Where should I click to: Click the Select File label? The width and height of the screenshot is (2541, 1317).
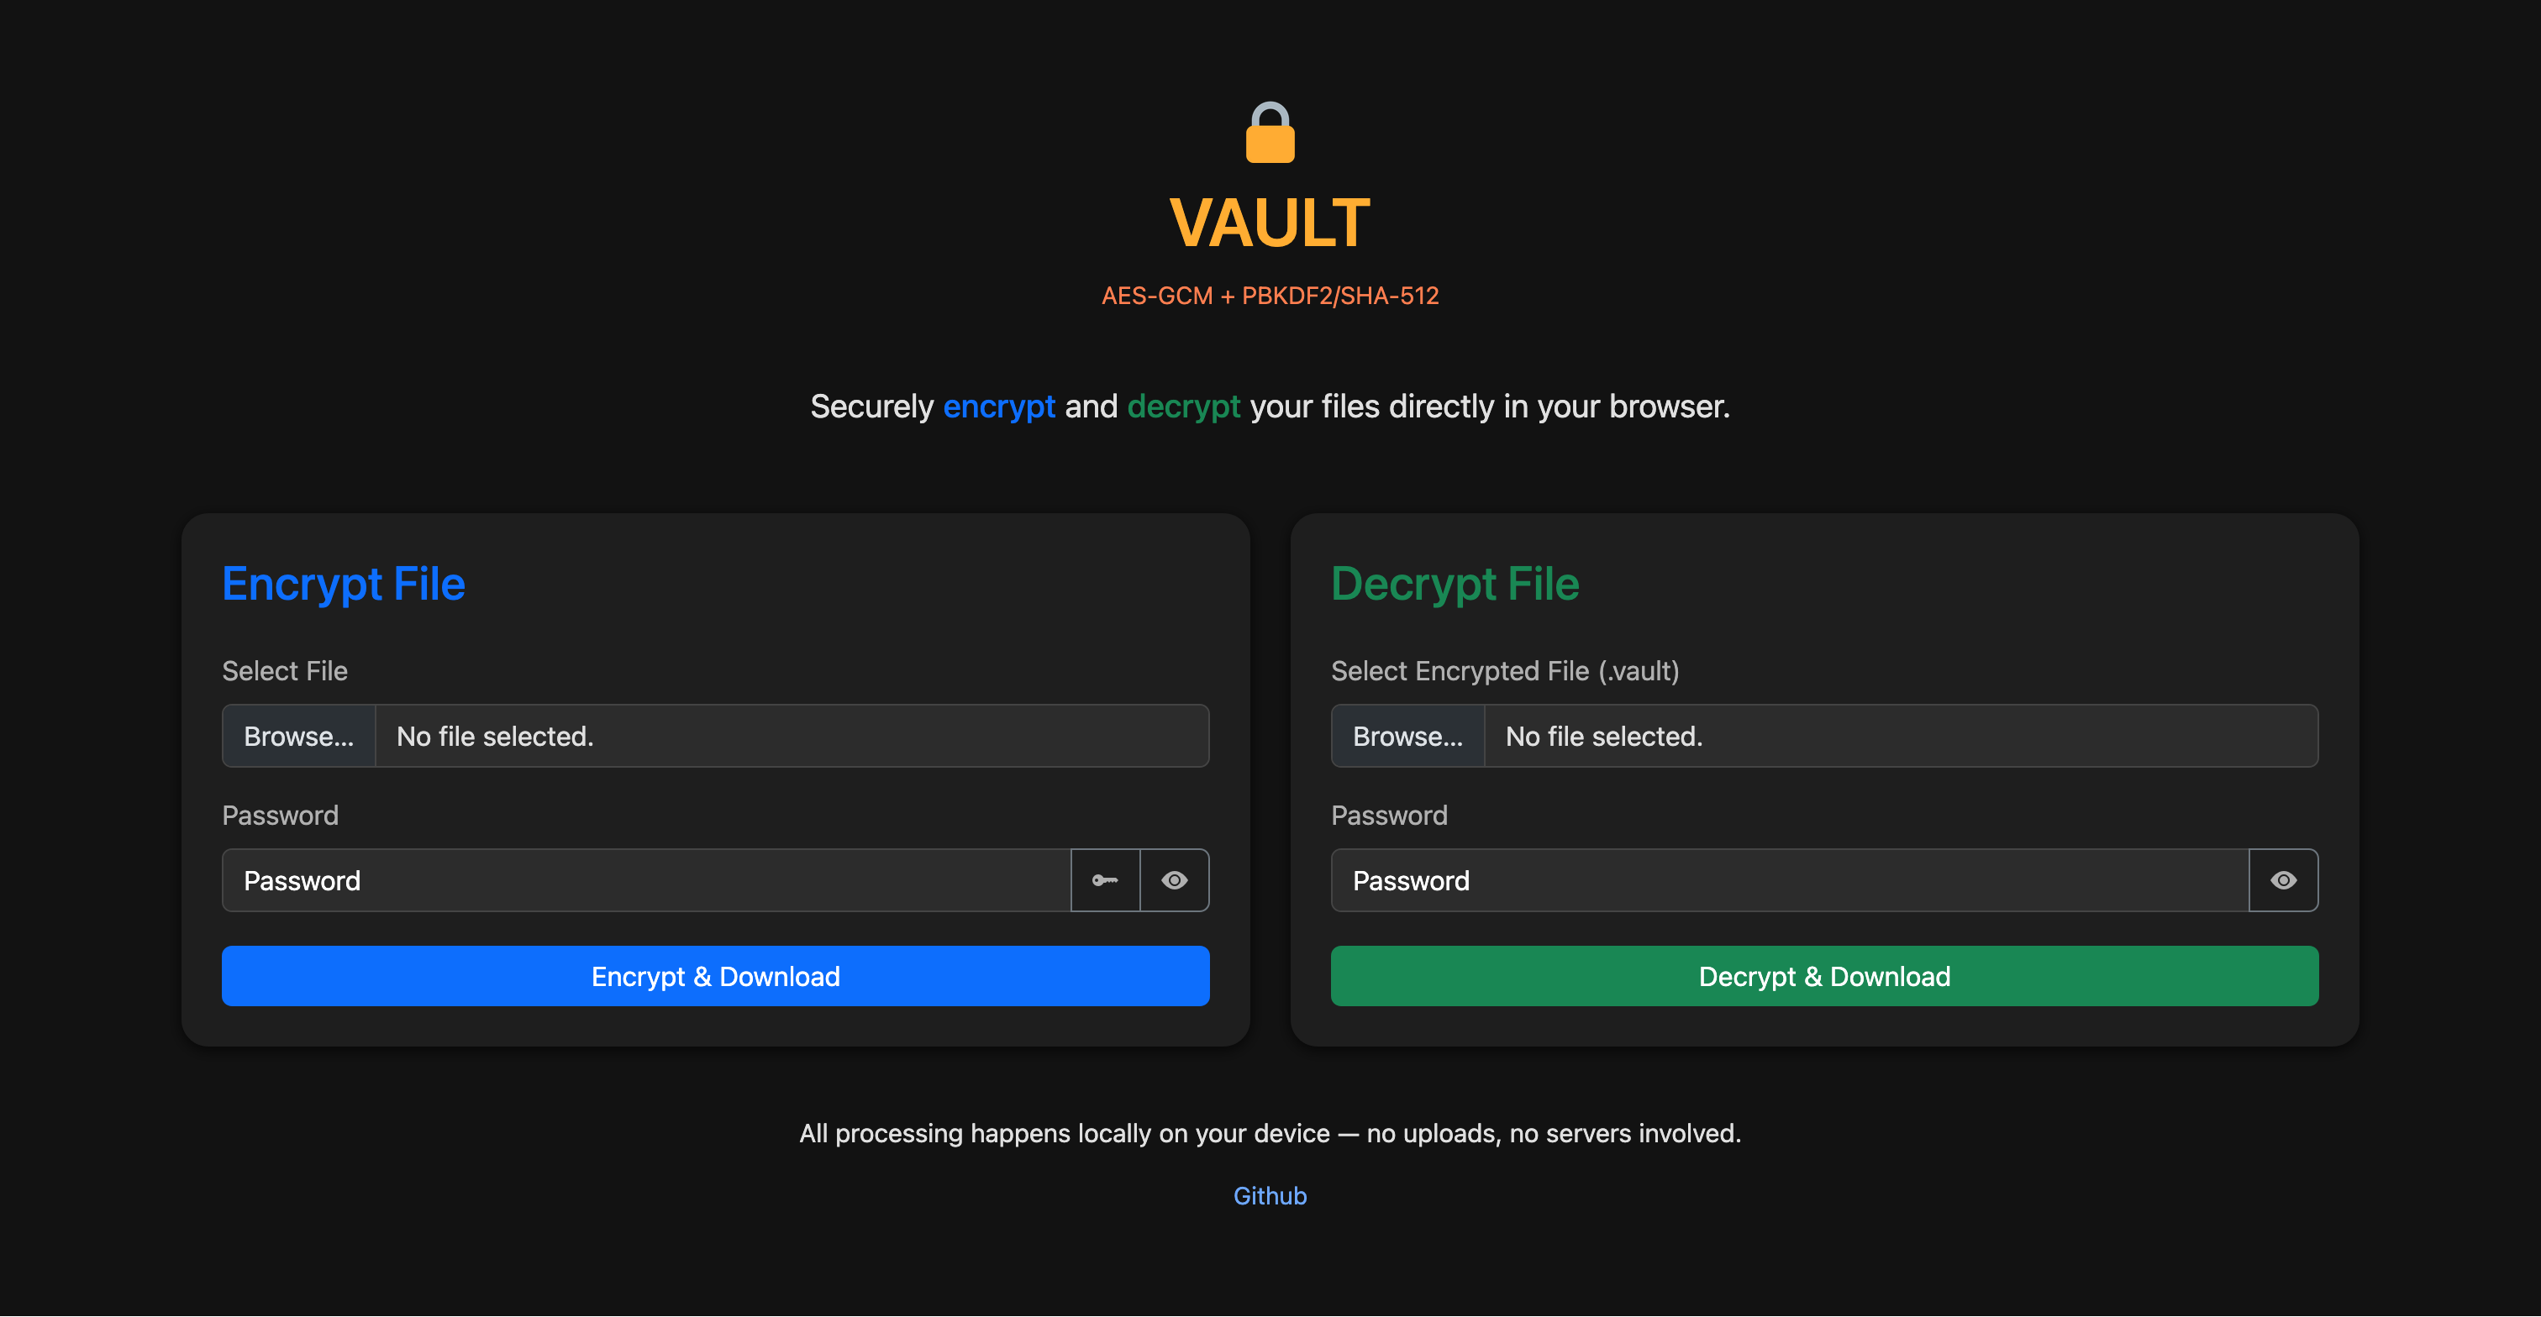coord(285,671)
